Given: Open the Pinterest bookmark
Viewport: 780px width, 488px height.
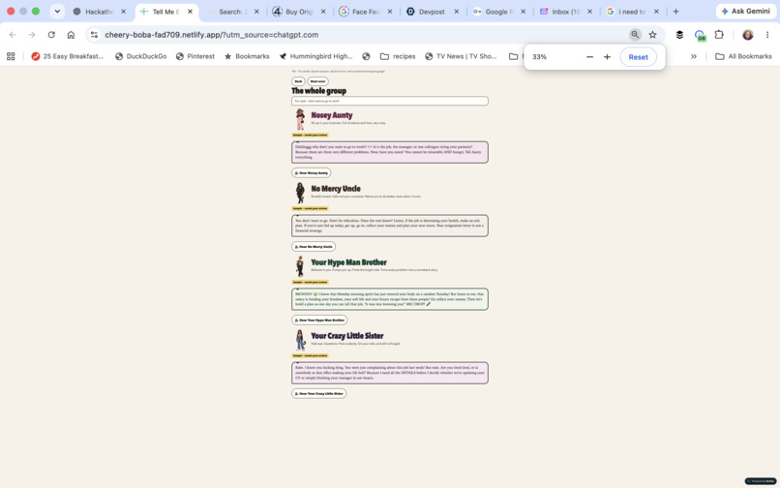Looking at the screenshot, I should coord(195,56).
